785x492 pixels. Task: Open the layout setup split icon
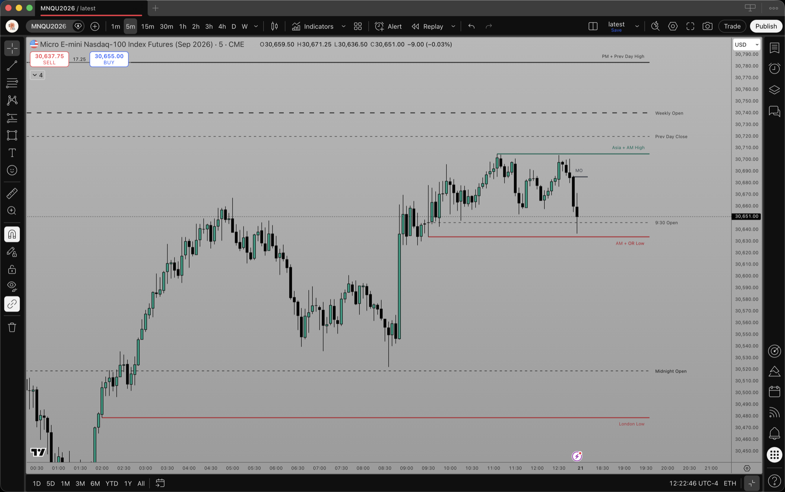593,27
